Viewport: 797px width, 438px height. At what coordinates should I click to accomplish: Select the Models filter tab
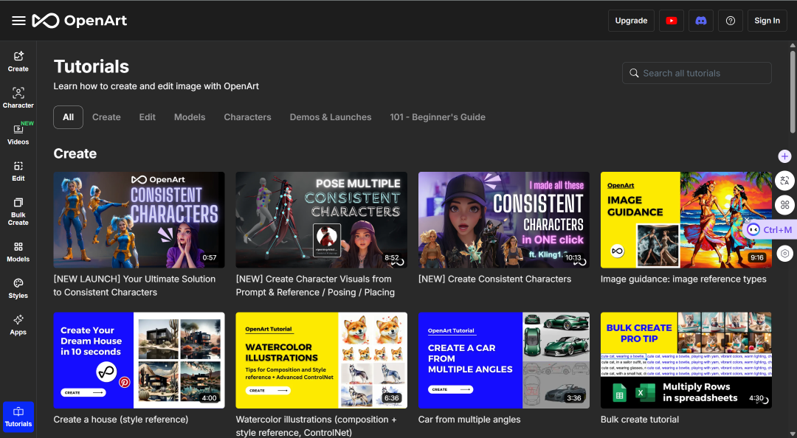point(190,117)
